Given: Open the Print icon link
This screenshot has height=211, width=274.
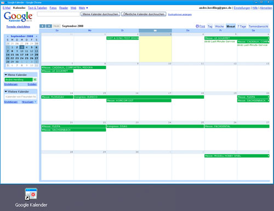Looking at the screenshot, I should (x=201, y=26).
